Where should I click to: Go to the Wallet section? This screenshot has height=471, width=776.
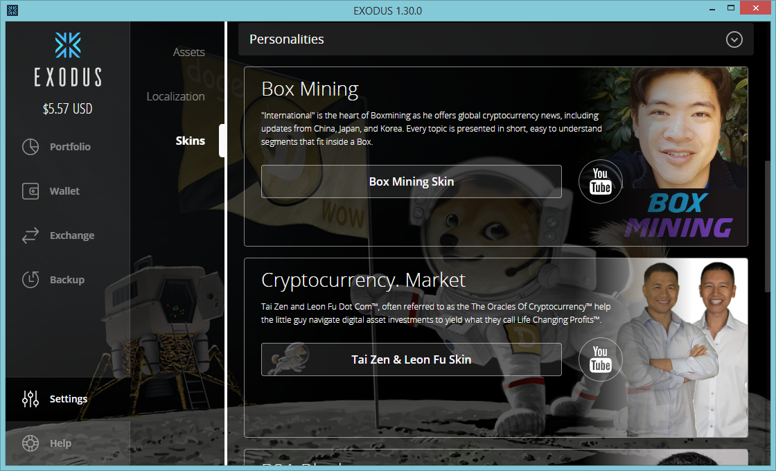64,191
